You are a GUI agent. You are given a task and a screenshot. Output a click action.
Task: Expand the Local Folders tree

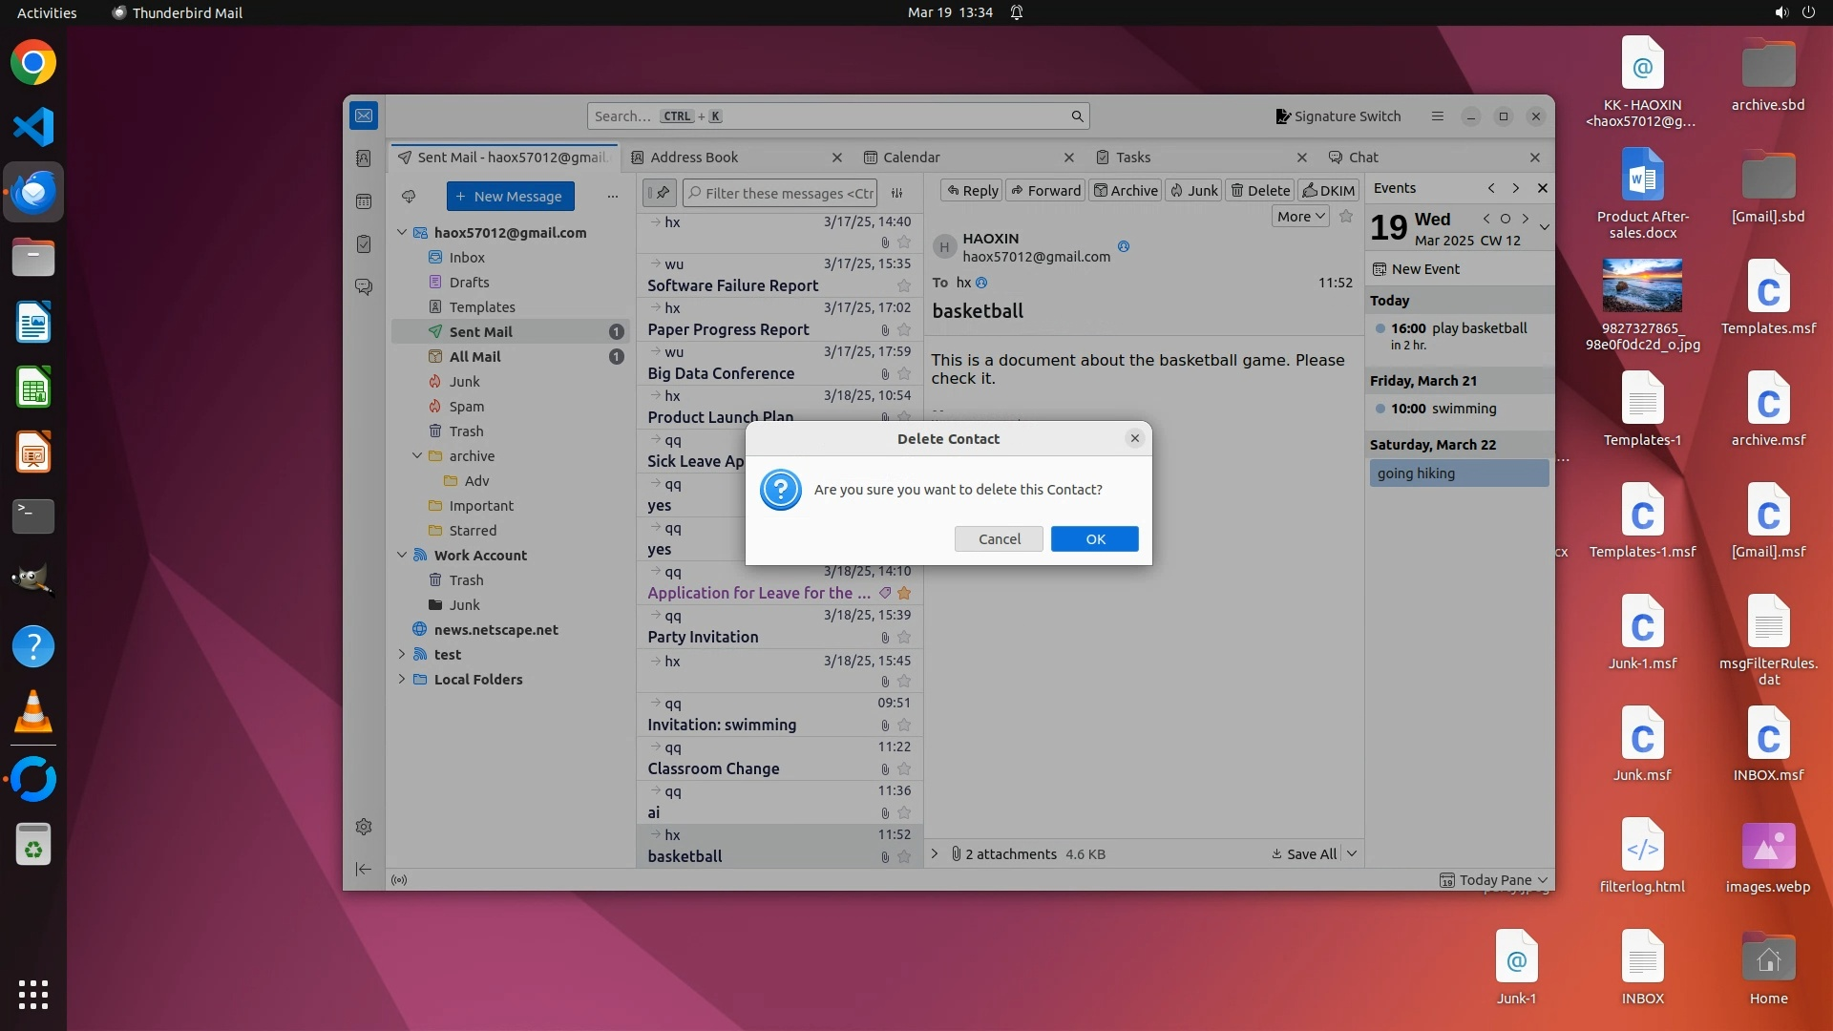tap(402, 680)
